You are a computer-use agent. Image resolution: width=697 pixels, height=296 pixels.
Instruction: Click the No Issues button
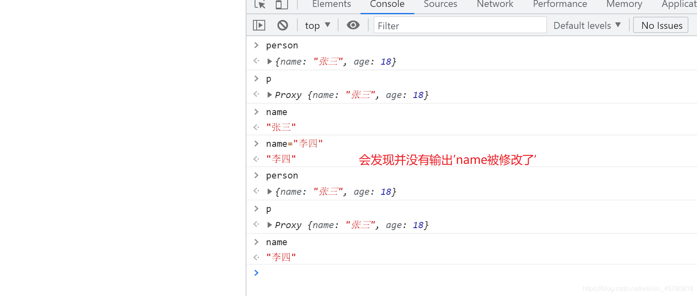click(661, 25)
